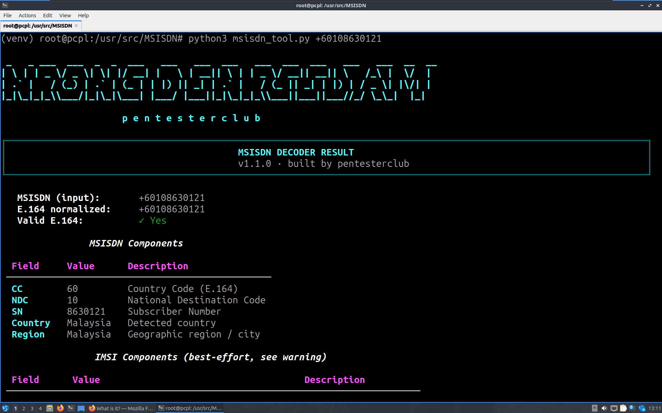
Task: Open the system update tray icon
Action: coord(642,408)
